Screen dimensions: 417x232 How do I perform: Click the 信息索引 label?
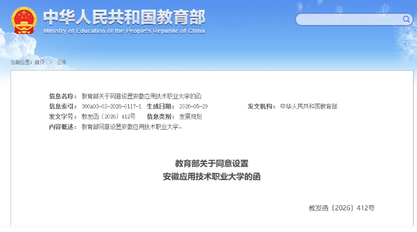(63, 106)
